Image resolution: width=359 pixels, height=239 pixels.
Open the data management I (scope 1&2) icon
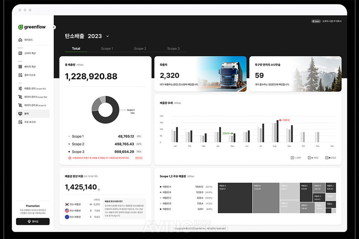[20, 97]
